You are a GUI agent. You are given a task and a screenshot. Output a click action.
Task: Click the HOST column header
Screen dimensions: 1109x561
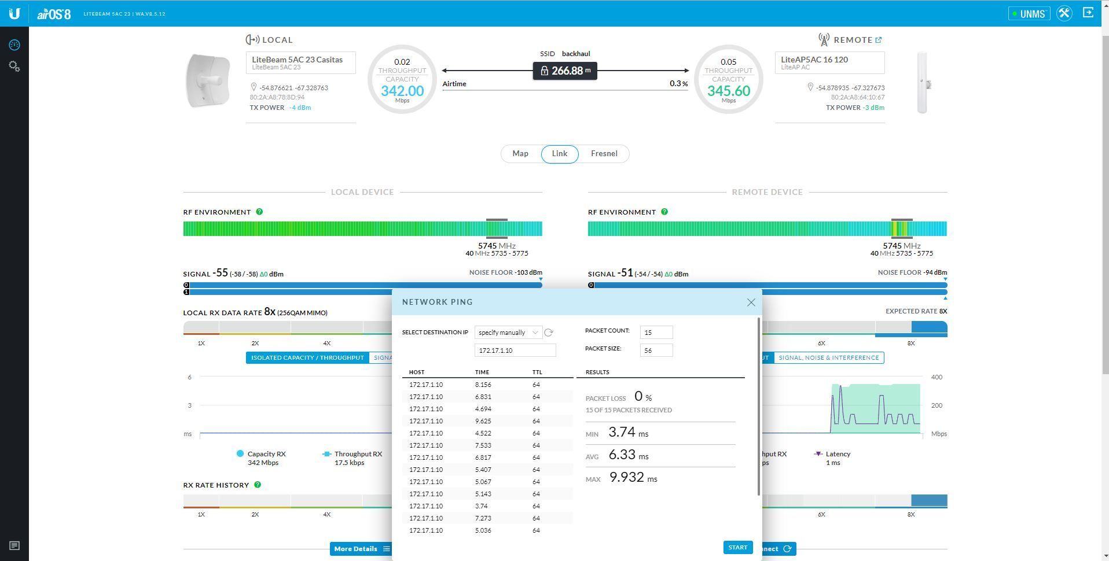click(x=417, y=372)
